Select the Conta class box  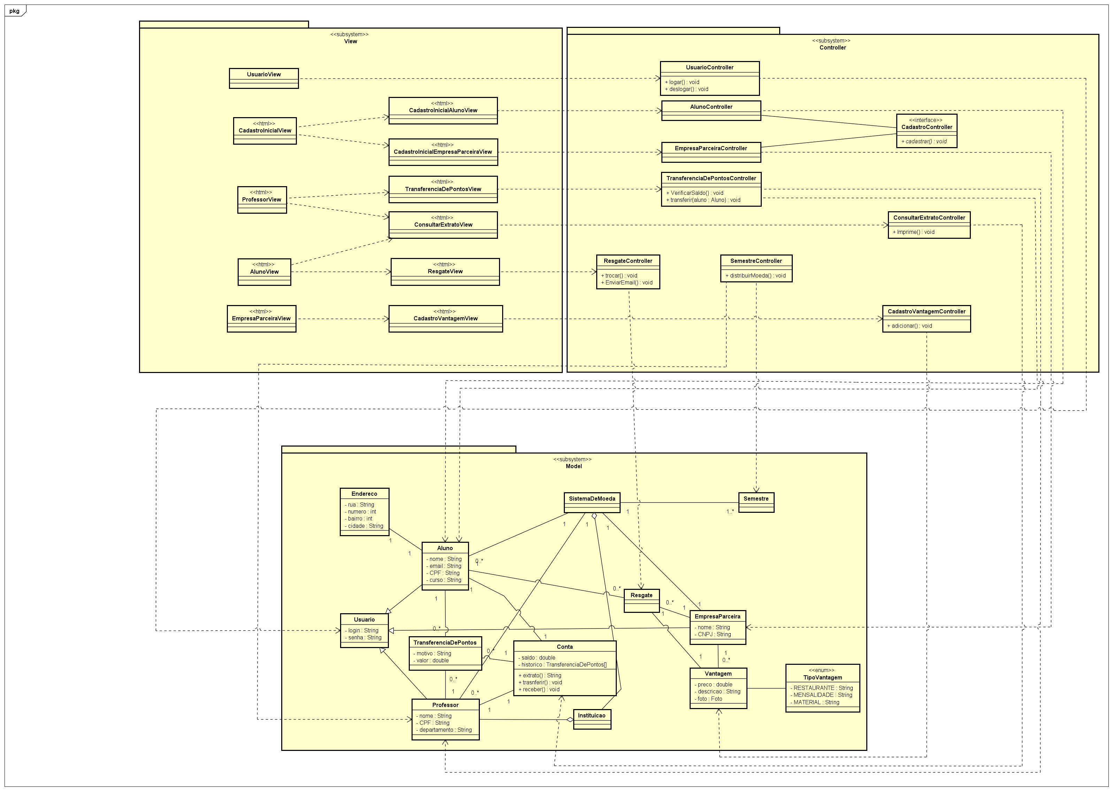click(564, 647)
